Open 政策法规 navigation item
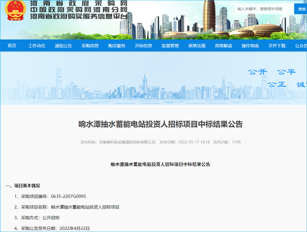Image resolution: width=307 pixels, height=232 pixels. click(197, 46)
